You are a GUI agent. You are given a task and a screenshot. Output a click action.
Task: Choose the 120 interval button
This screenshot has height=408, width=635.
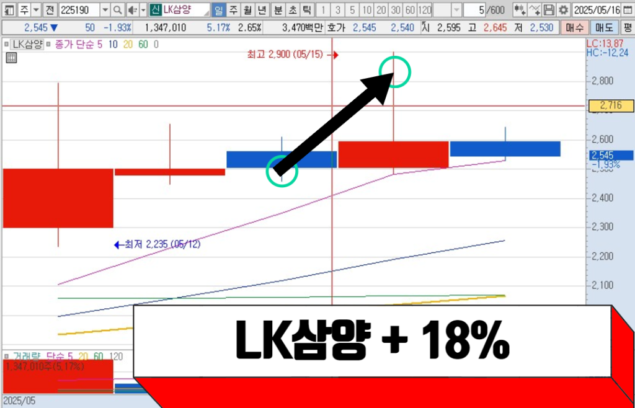[x=424, y=9]
